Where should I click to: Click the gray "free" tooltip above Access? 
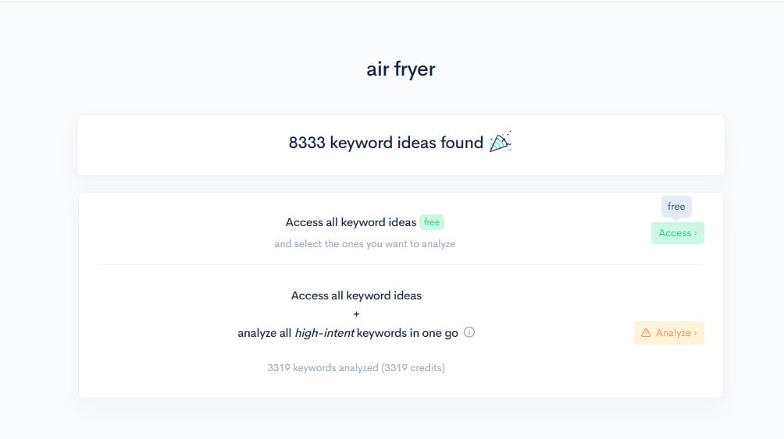676,207
